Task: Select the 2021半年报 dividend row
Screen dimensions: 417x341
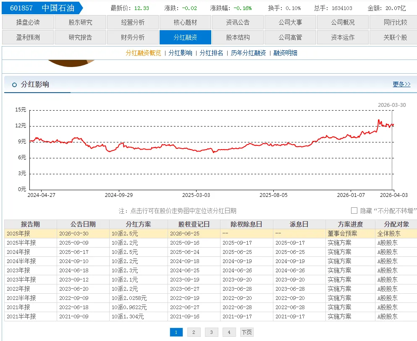Action: tap(211, 316)
